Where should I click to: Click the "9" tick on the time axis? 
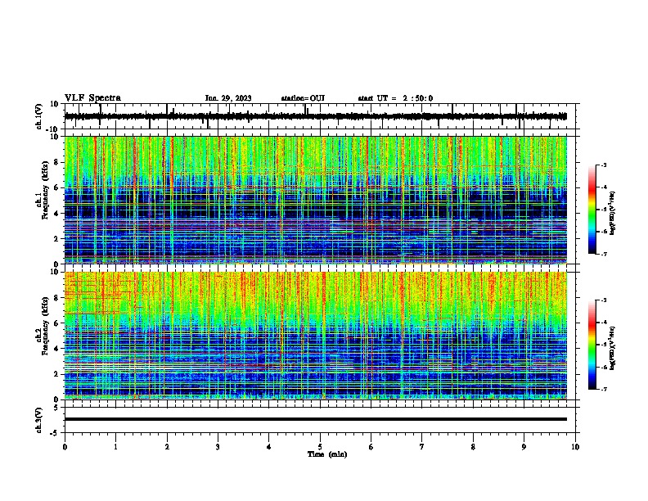[524, 447]
